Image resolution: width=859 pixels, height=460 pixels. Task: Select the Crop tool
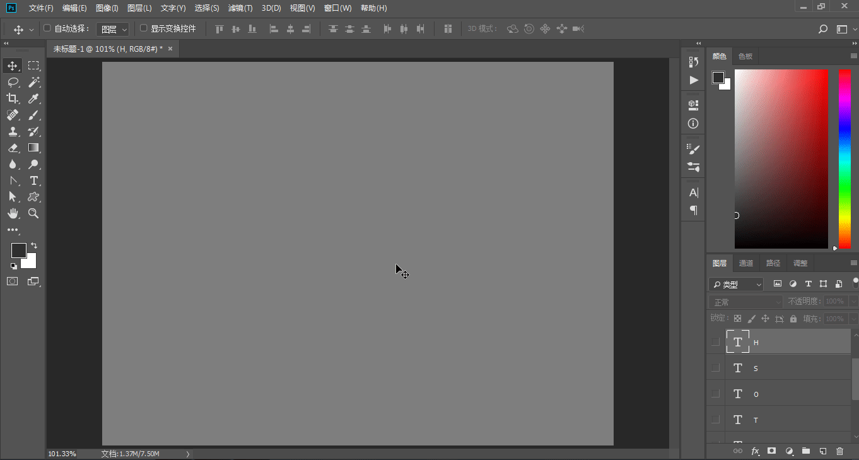point(13,98)
